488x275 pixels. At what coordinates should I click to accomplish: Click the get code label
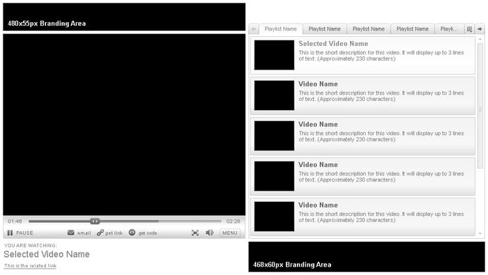coord(148,233)
